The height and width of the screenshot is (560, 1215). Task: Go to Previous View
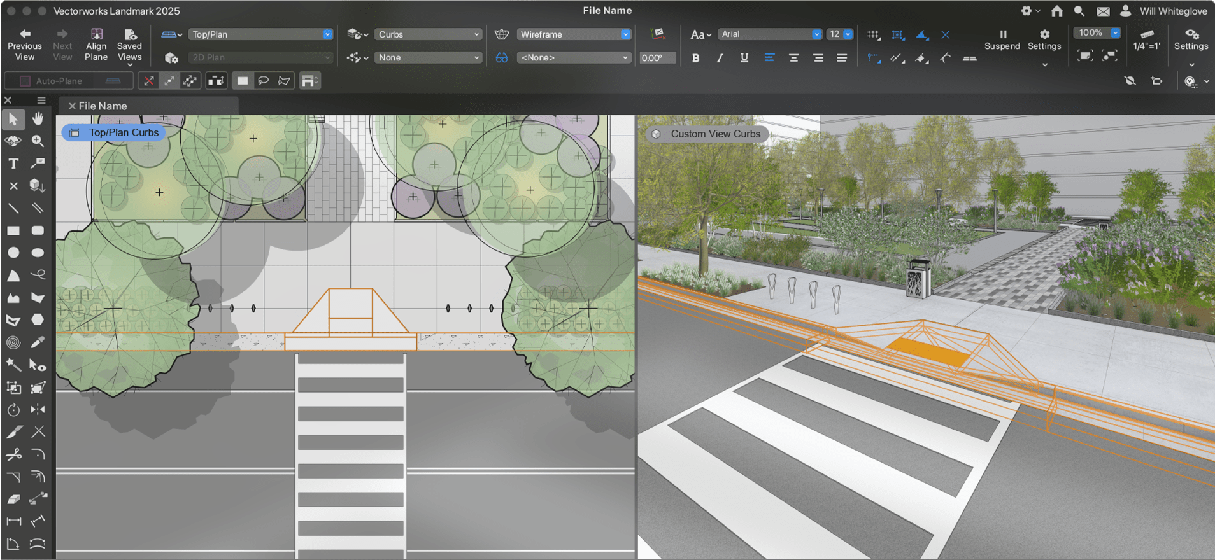(x=25, y=45)
